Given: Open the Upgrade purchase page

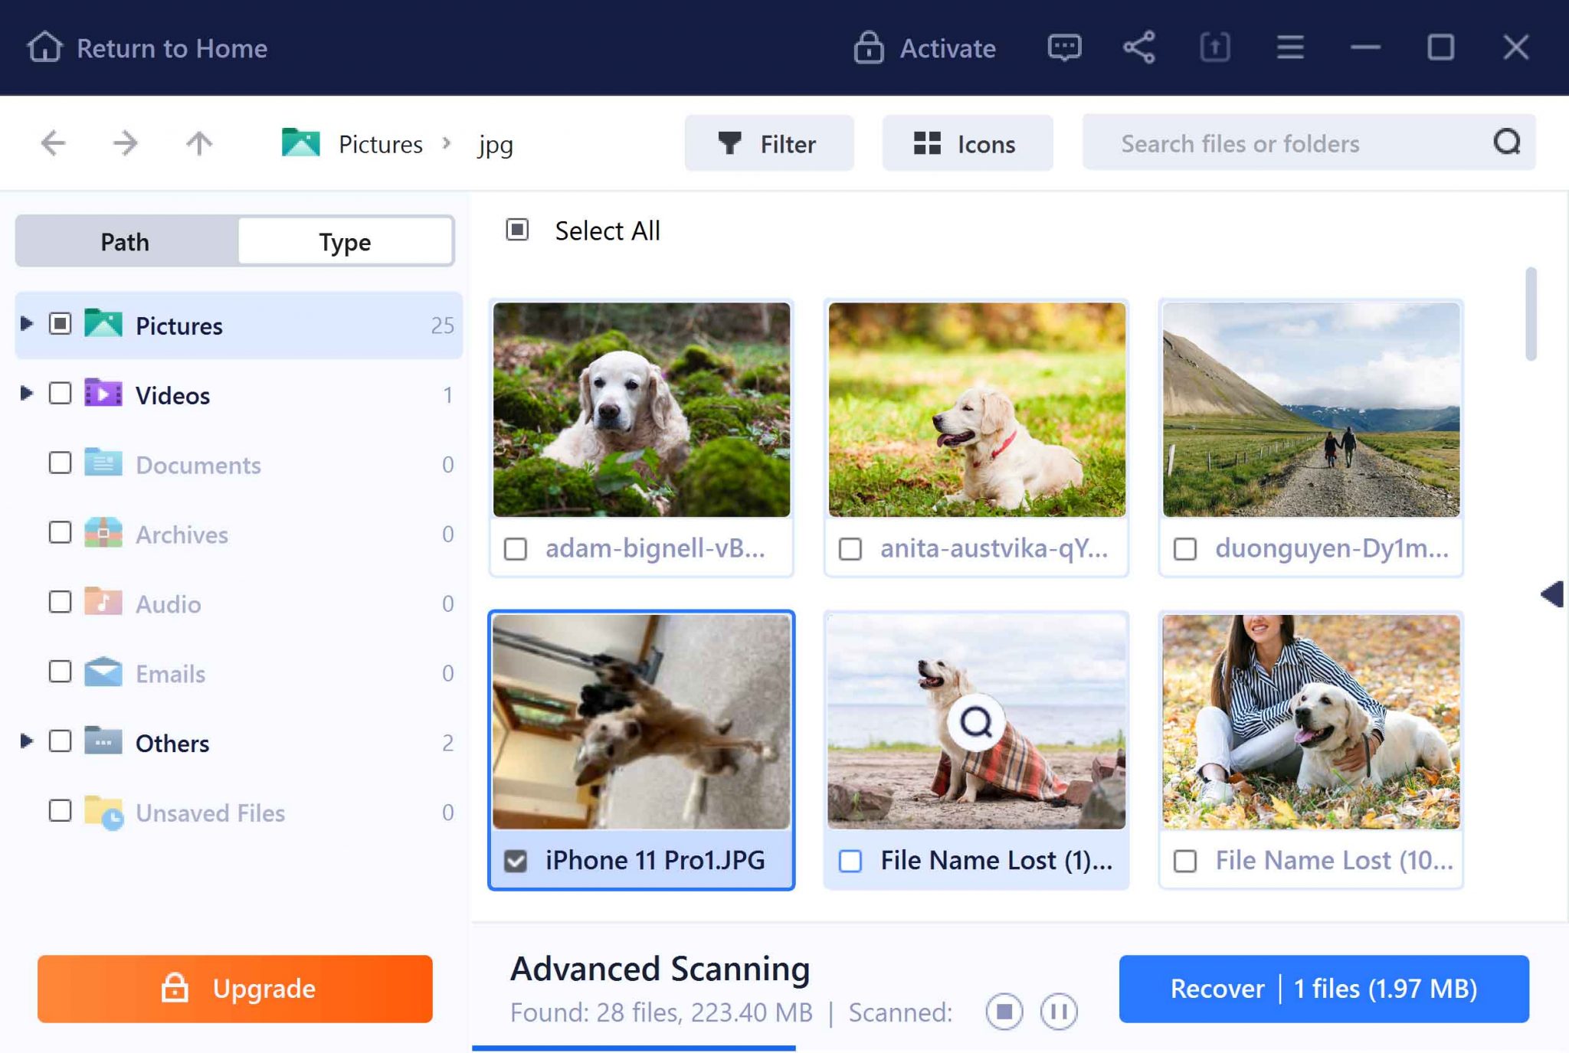Looking at the screenshot, I should (234, 989).
